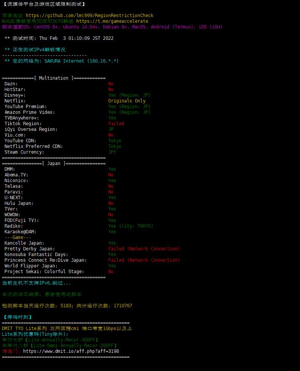300x371 pixels.
Task: Click the Telasa label
Action: [14, 186]
